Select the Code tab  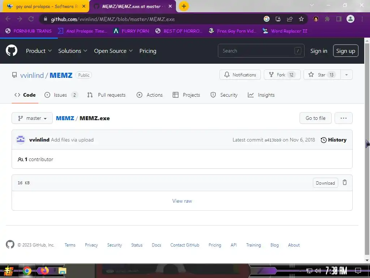pos(25,95)
